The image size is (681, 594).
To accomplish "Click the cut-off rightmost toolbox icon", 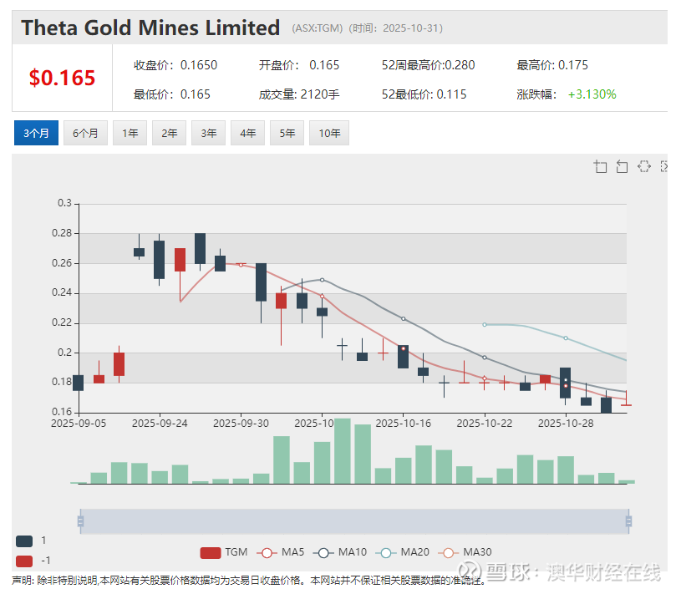I will tap(664, 166).
